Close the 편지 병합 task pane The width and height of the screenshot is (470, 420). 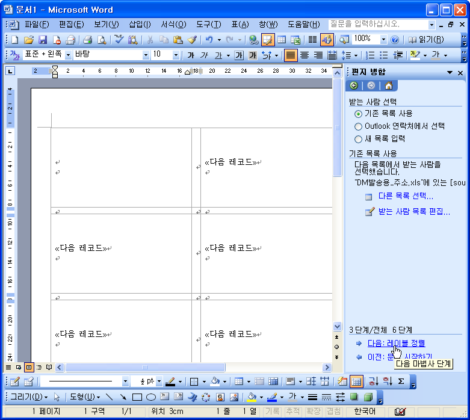coord(460,73)
